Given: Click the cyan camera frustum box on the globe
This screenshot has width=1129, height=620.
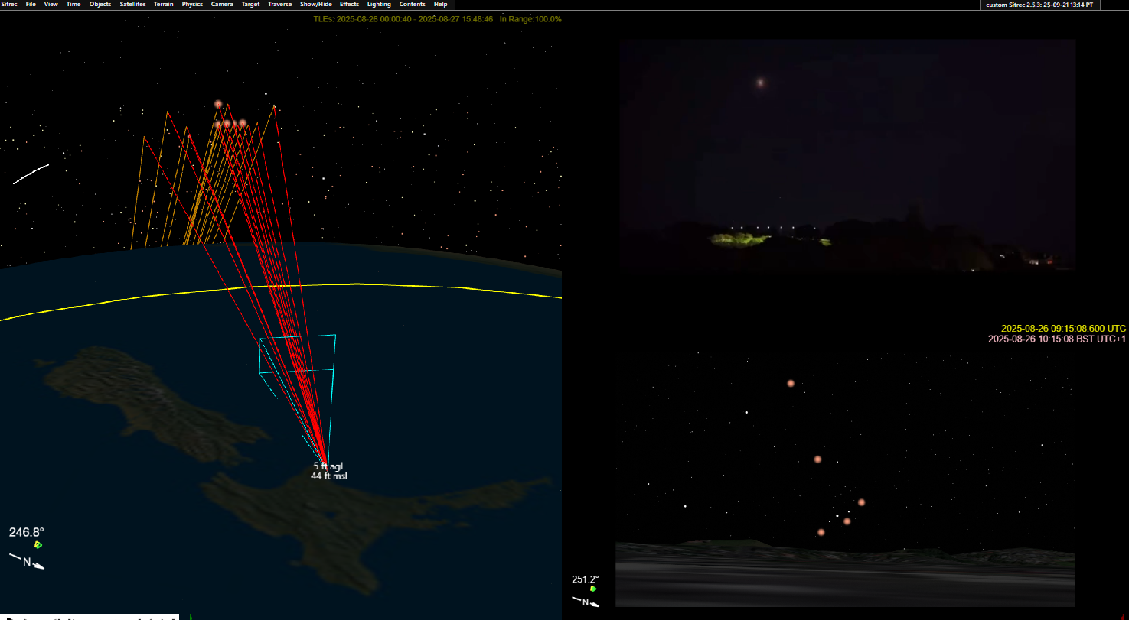Looking at the screenshot, I should coord(297,354).
